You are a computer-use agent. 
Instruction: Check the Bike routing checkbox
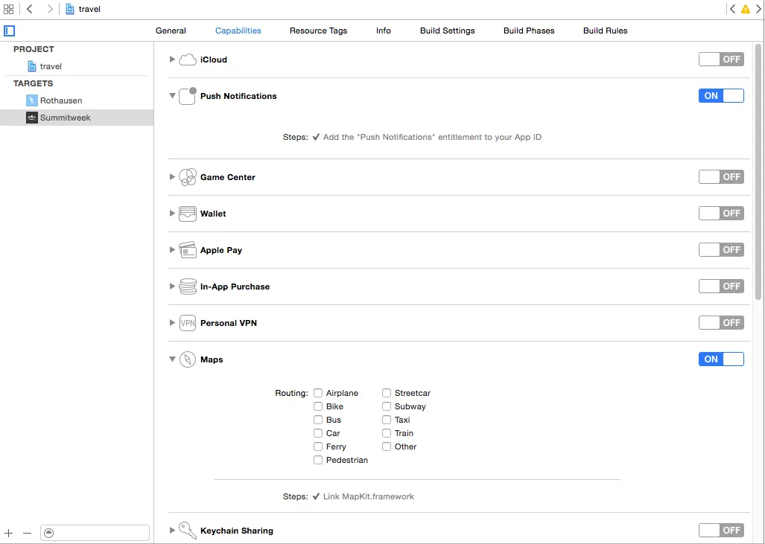coord(318,406)
